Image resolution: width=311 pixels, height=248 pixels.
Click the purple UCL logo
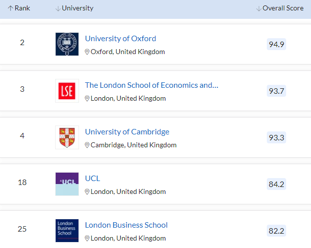point(67,184)
